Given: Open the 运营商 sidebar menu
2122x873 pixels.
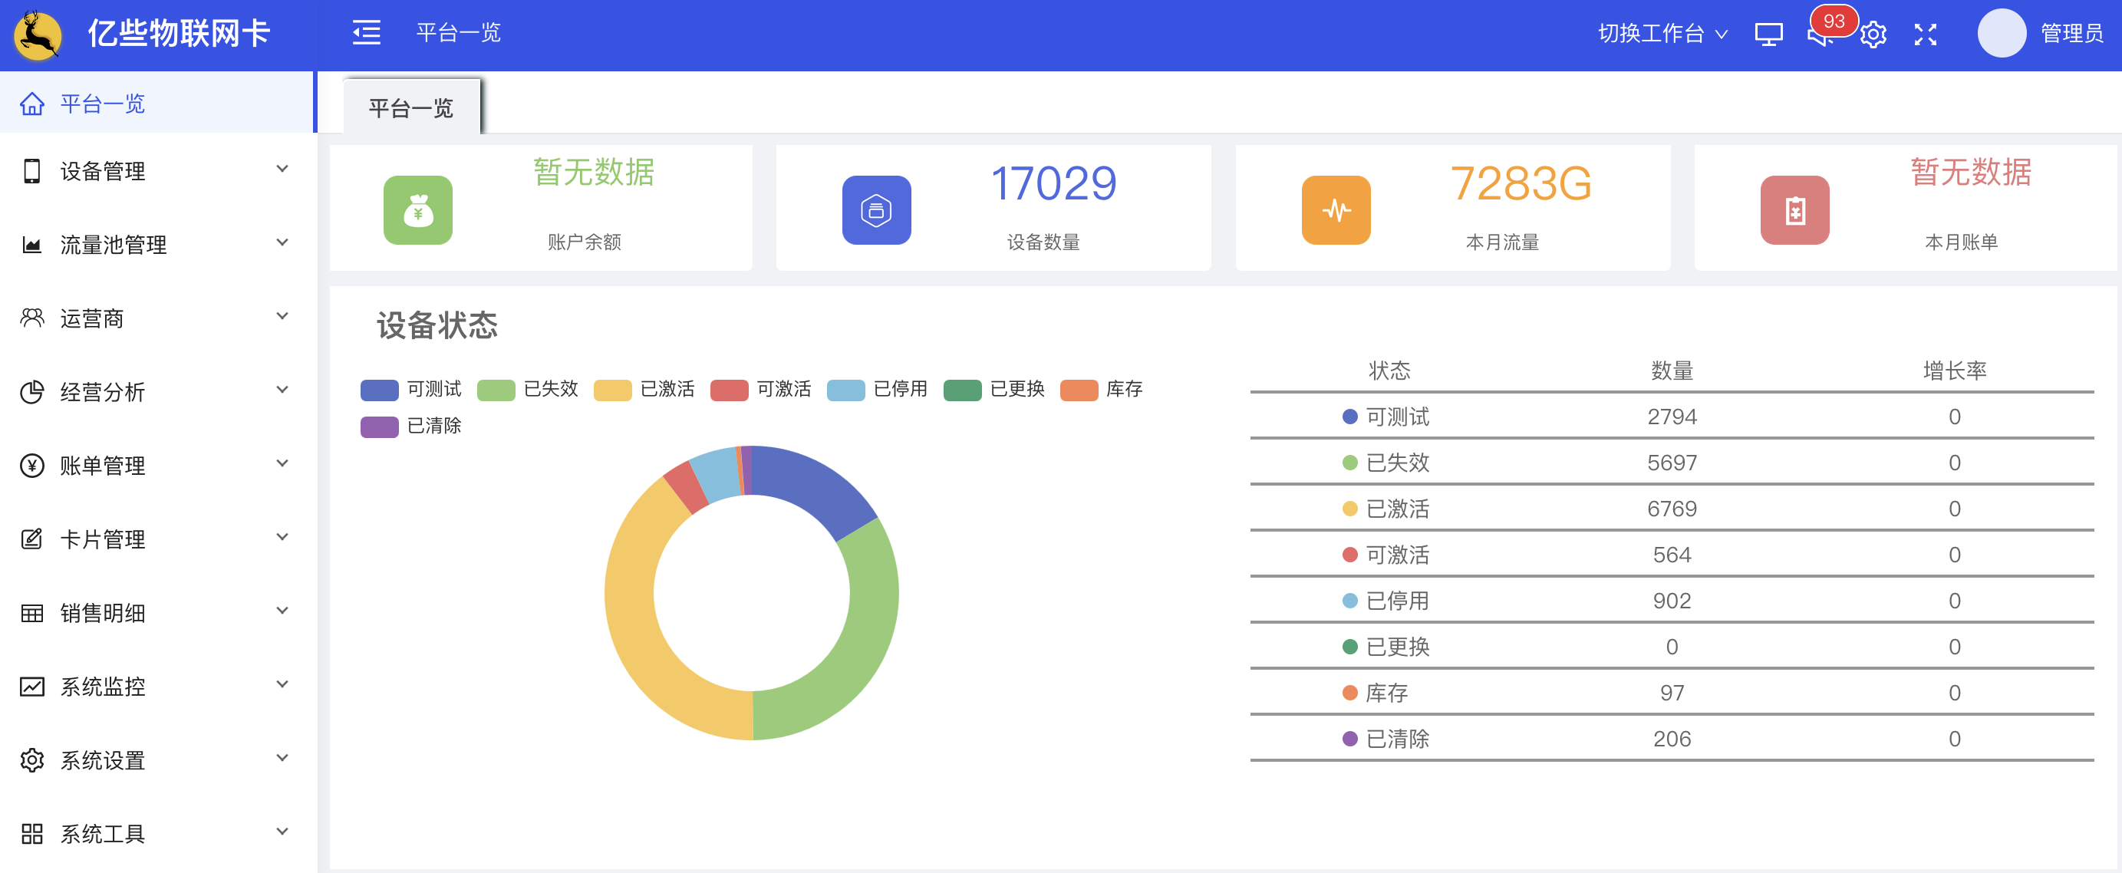Looking at the screenshot, I should pyautogui.click(x=157, y=318).
